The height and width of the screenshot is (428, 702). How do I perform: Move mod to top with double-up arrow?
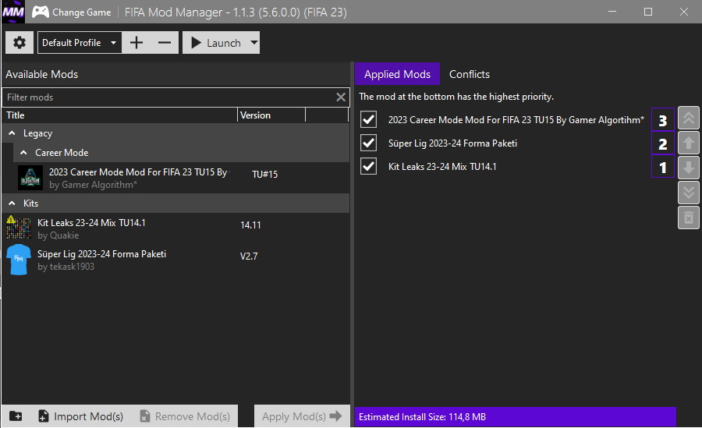(x=689, y=118)
